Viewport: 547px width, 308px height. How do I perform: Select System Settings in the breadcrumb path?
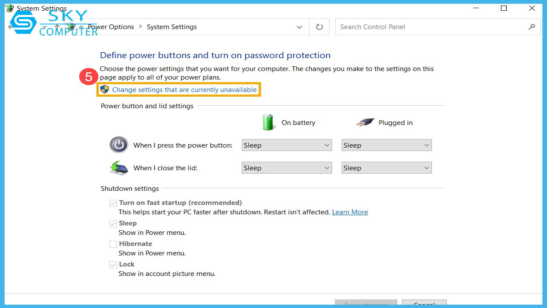click(x=171, y=27)
